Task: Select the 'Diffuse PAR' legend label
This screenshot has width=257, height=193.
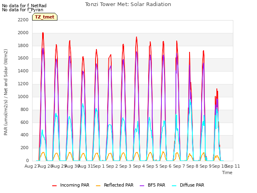Action: (192, 185)
